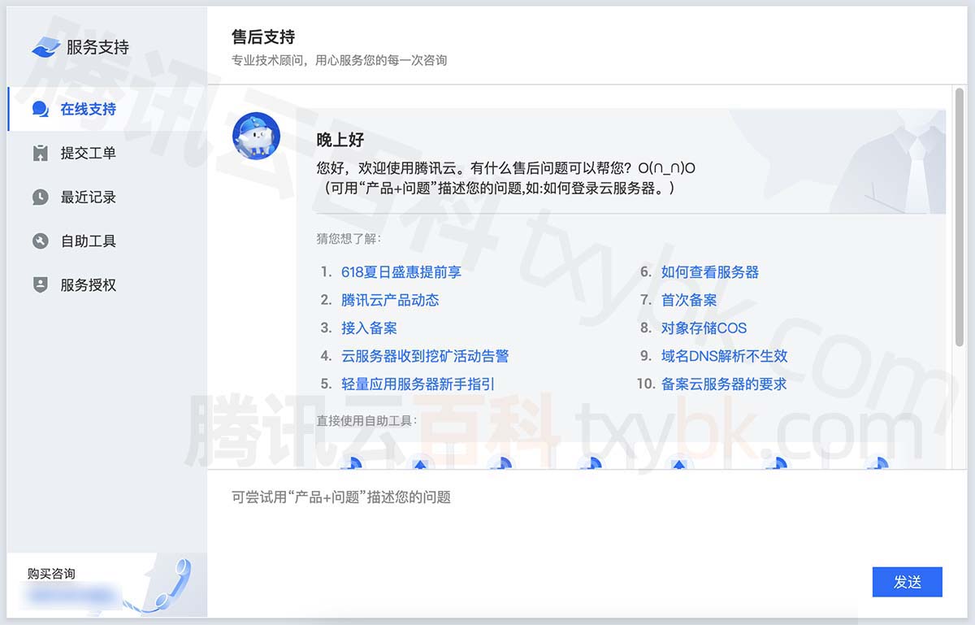Open the 最近记录 menu item
The image size is (975, 625).
pyautogui.click(x=107, y=197)
